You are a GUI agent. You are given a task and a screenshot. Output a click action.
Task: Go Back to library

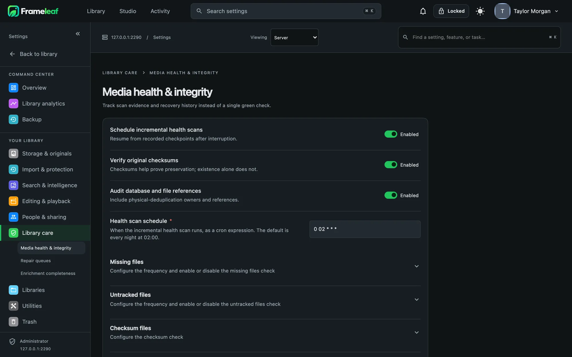(x=33, y=54)
